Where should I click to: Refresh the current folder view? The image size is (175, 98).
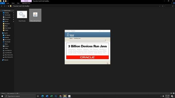tap(162, 6)
